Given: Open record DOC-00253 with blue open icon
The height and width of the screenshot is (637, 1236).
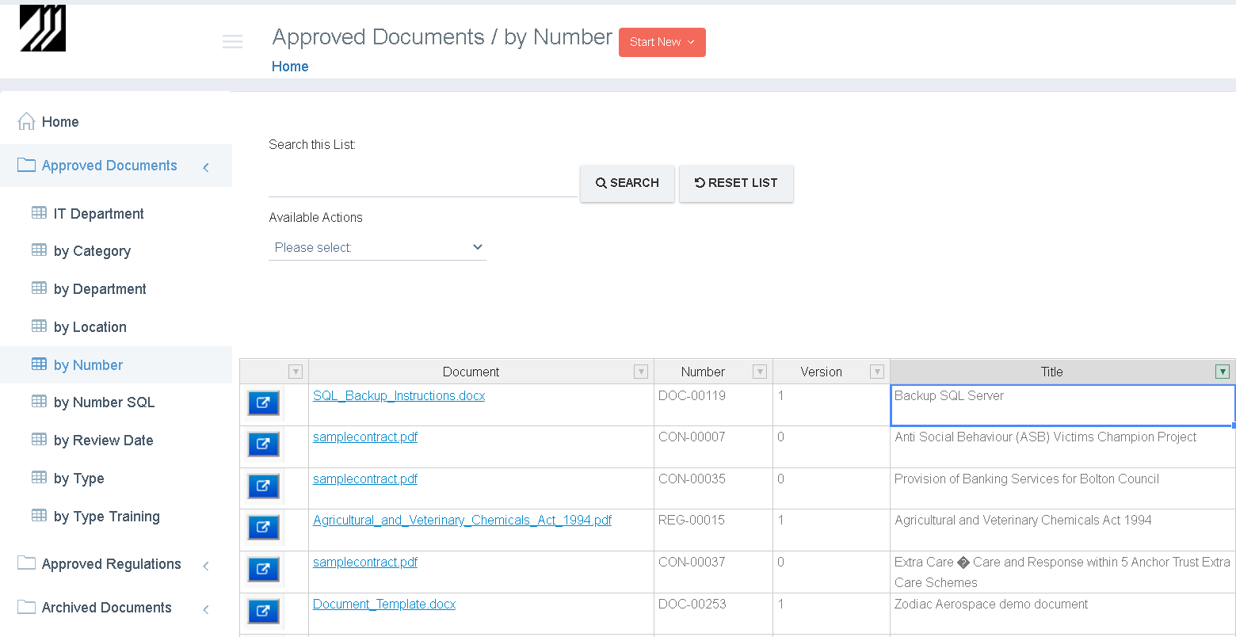Looking at the screenshot, I should click(x=263, y=612).
